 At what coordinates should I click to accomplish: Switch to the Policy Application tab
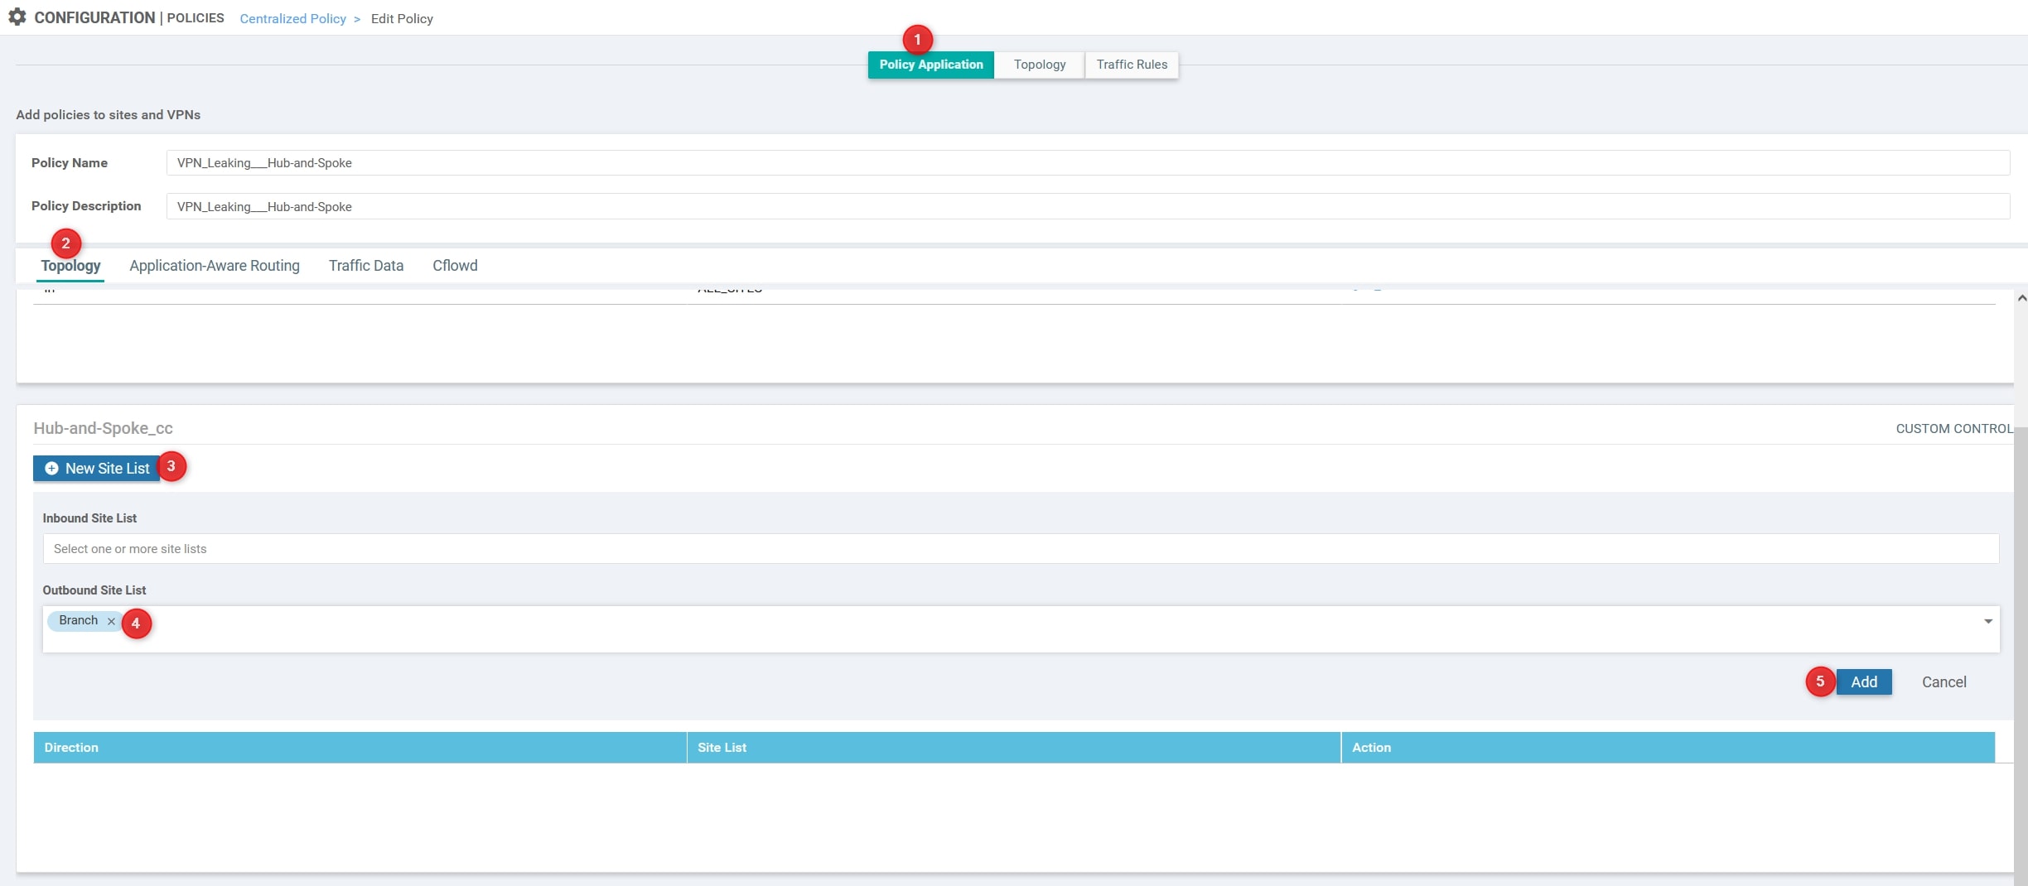pos(930,65)
